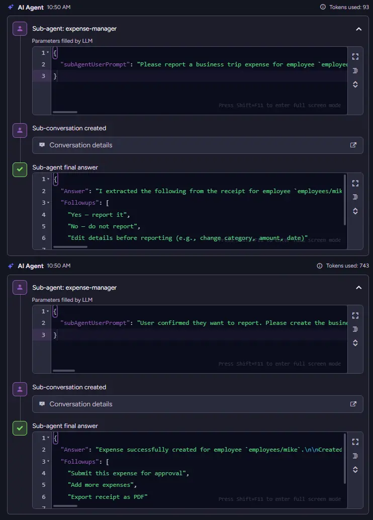
Task: Collapse the second expense-manager sub-agent section
Action: (x=358, y=288)
